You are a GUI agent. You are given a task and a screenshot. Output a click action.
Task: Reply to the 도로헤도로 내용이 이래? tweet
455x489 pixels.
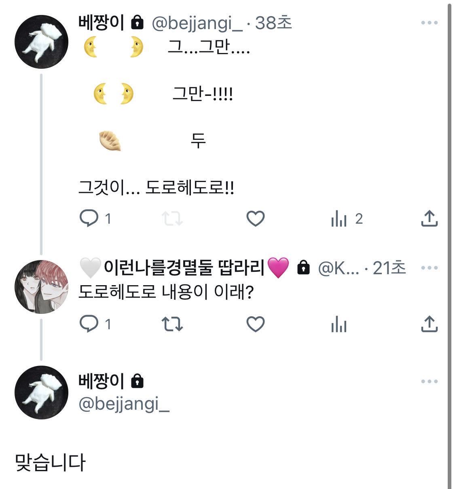coord(89,324)
